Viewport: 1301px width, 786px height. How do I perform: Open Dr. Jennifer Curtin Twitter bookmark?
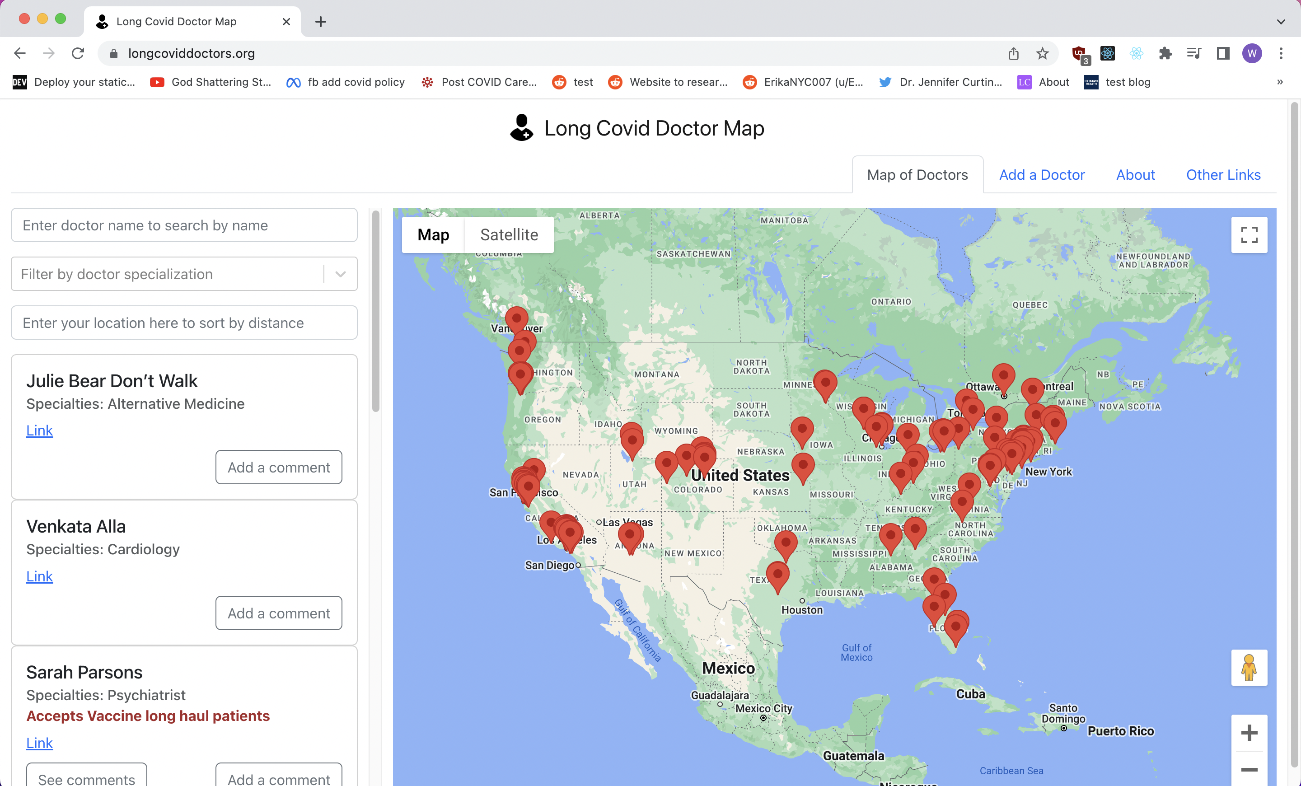941,82
